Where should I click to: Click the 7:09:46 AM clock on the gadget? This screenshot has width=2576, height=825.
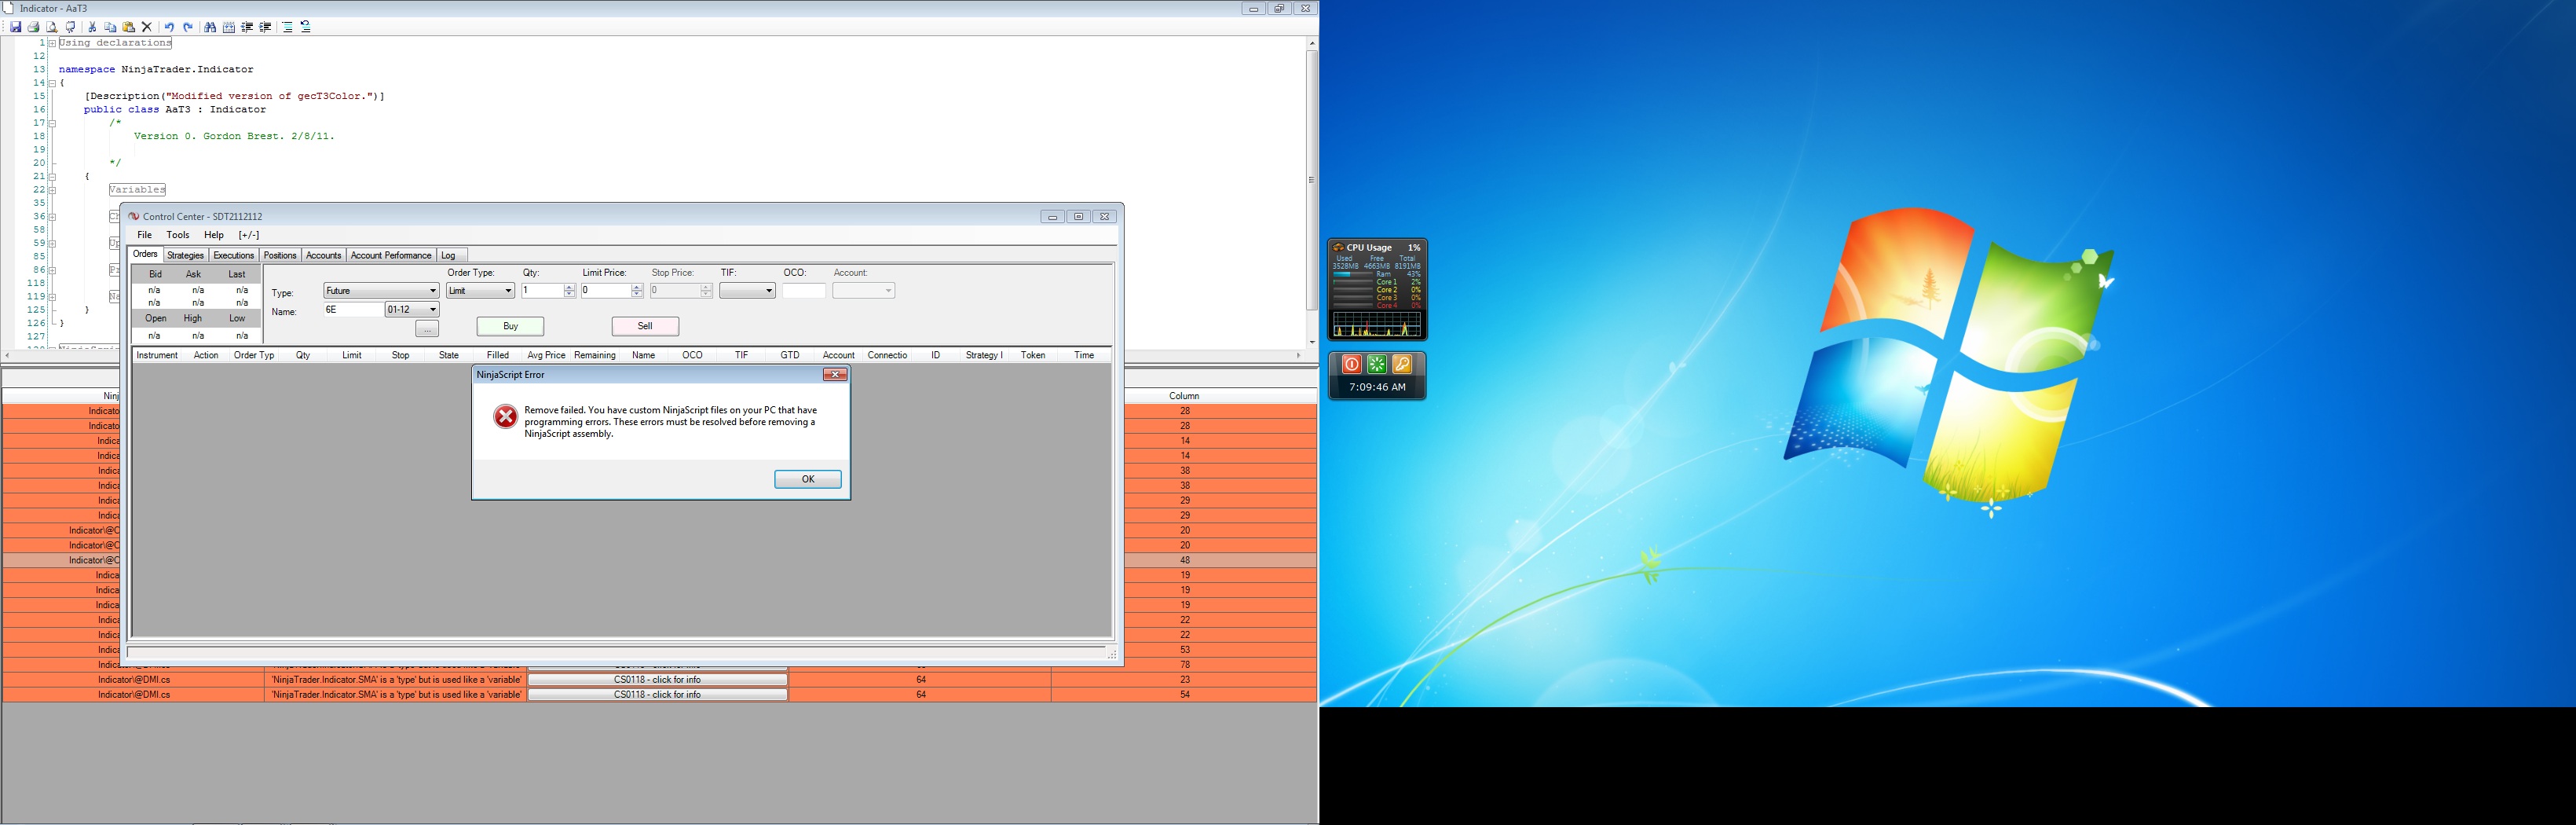pyautogui.click(x=1377, y=387)
